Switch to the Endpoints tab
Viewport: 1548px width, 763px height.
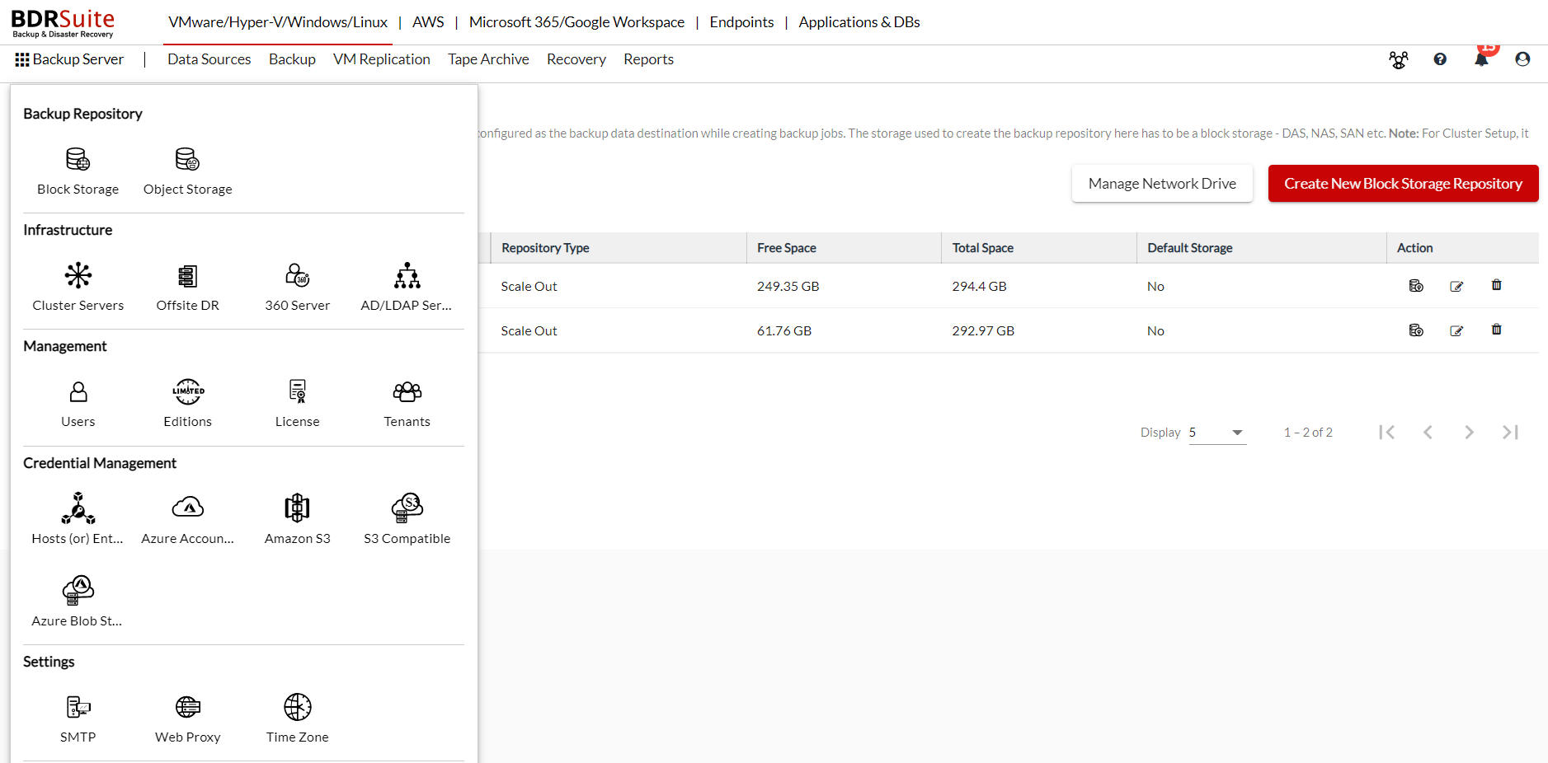click(741, 22)
